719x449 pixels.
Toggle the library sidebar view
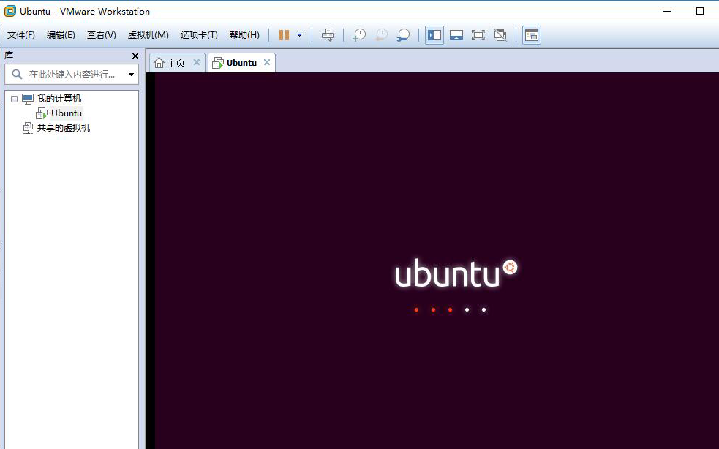point(434,35)
